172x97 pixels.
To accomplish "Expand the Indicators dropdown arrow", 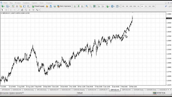I will [109, 6].
